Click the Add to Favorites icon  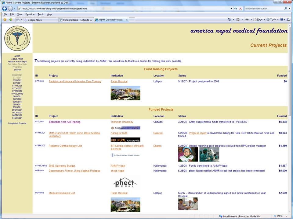11,19
